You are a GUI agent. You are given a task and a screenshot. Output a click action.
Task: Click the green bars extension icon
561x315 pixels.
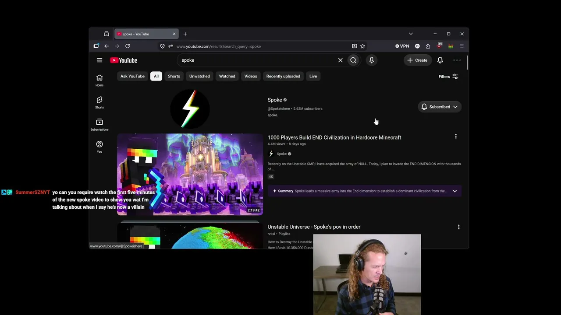point(451,46)
